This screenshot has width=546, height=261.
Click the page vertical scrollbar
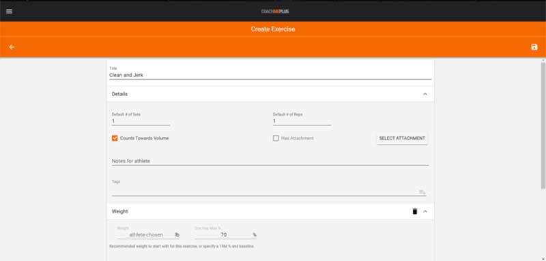click(x=543, y=125)
